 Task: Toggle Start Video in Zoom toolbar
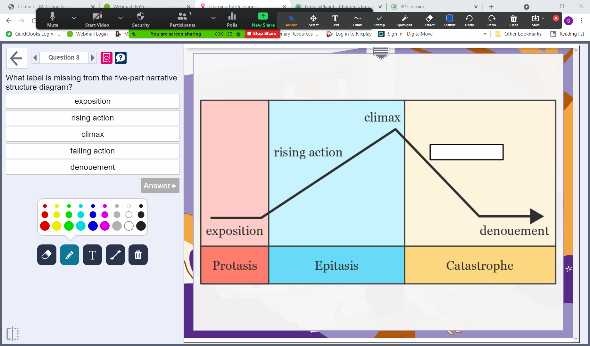coord(97,20)
